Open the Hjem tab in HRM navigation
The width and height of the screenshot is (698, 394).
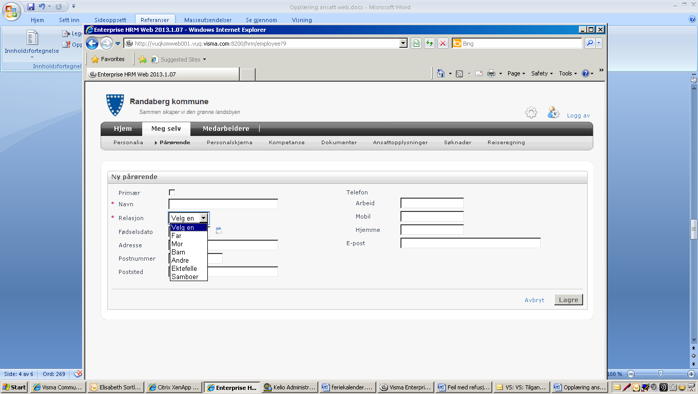pos(123,129)
